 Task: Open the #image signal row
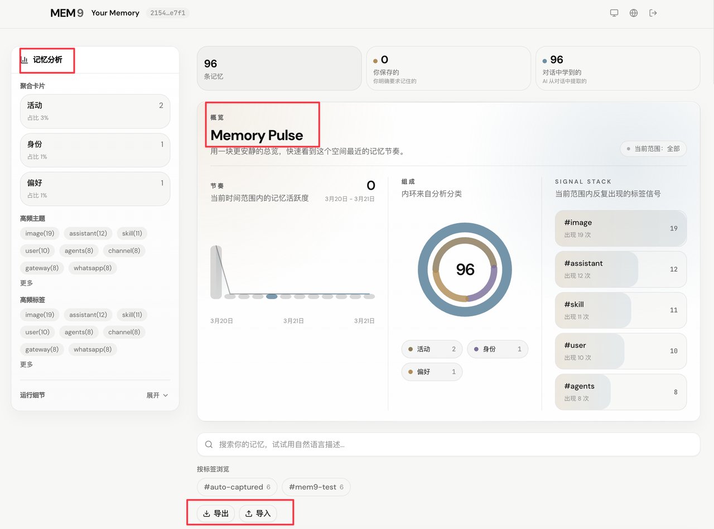[621, 228]
